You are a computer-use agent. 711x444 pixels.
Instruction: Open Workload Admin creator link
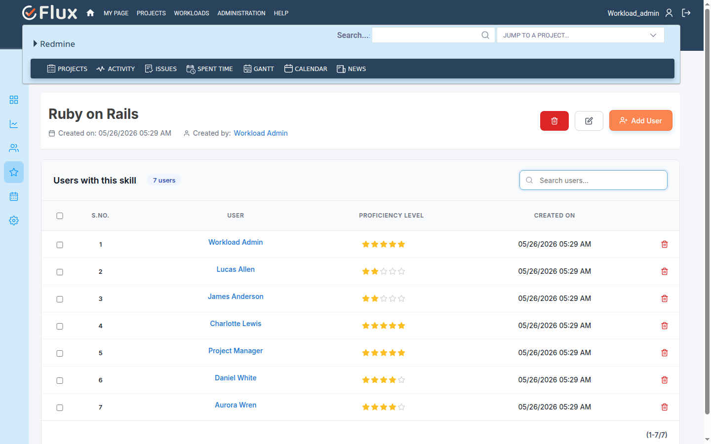pos(261,133)
